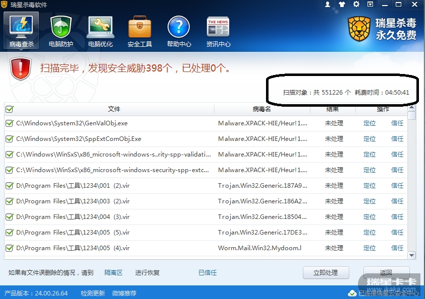425x299 pixels.
Task: Click 微博推荐 in status bar
Action: pos(124,293)
